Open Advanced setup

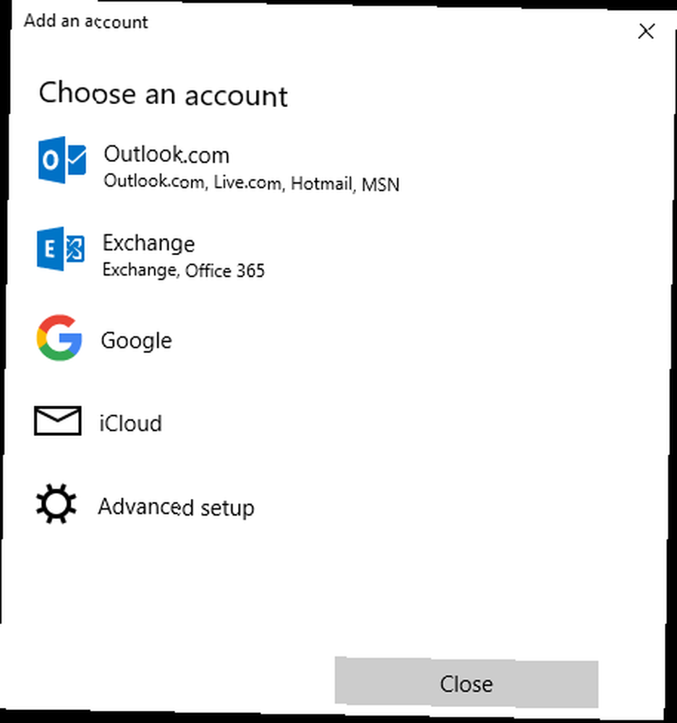[336, 505]
